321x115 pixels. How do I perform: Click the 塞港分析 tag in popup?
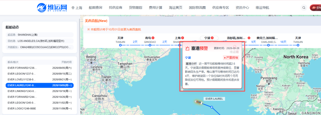191,64
